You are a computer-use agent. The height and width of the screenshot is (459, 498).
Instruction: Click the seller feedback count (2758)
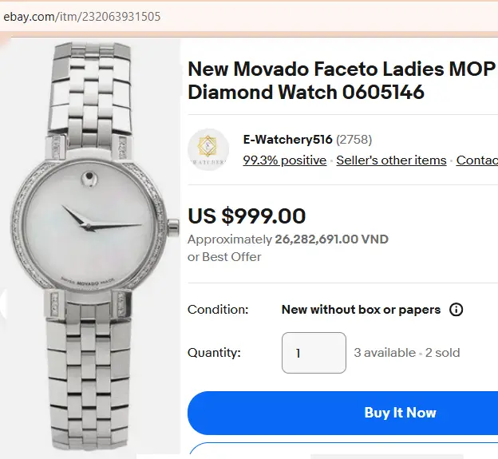354,140
